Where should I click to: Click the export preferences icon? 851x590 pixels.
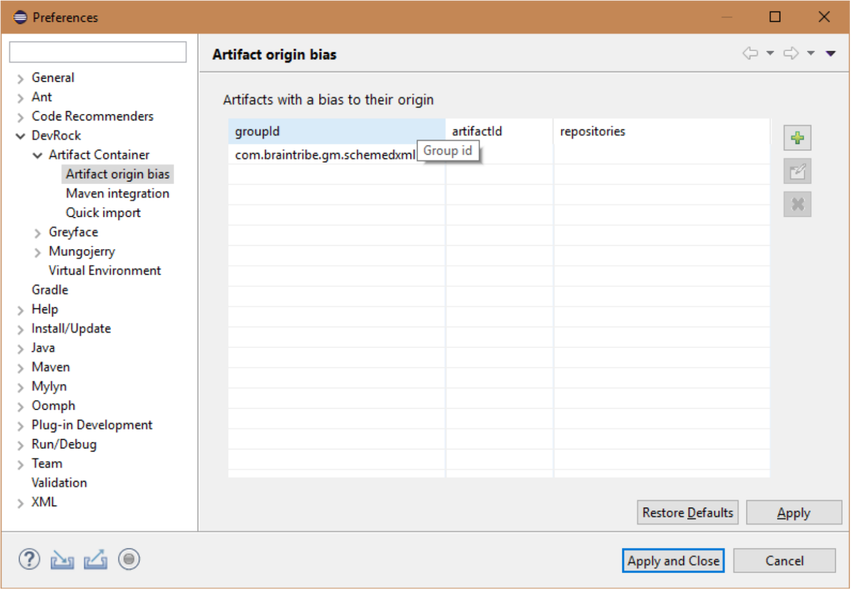95,559
